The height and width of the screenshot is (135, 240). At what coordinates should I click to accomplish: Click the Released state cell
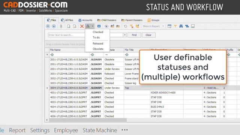click(x=114, y=74)
